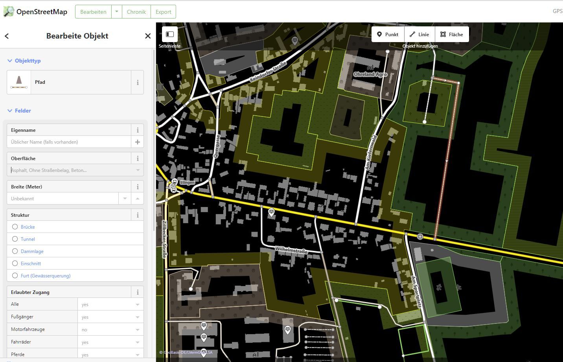Select the Linie drawing tool
Viewport: 563px width, 362px height.
pos(419,35)
